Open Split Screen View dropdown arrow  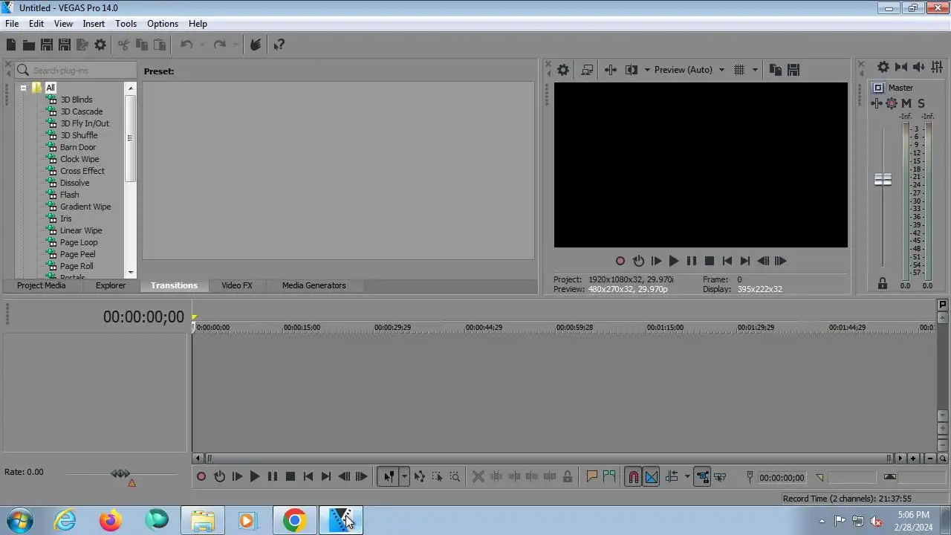tap(647, 70)
